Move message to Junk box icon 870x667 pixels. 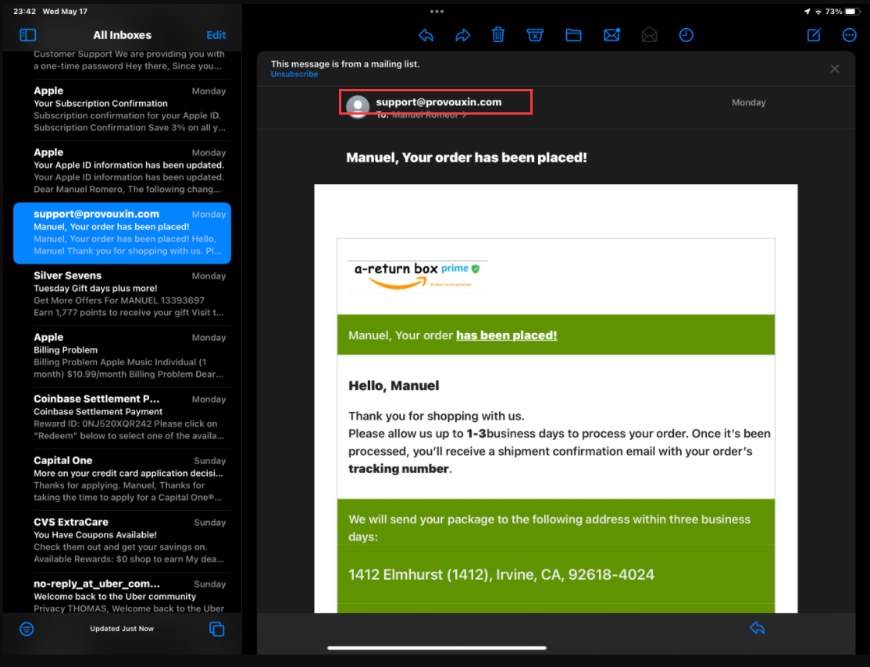535,35
